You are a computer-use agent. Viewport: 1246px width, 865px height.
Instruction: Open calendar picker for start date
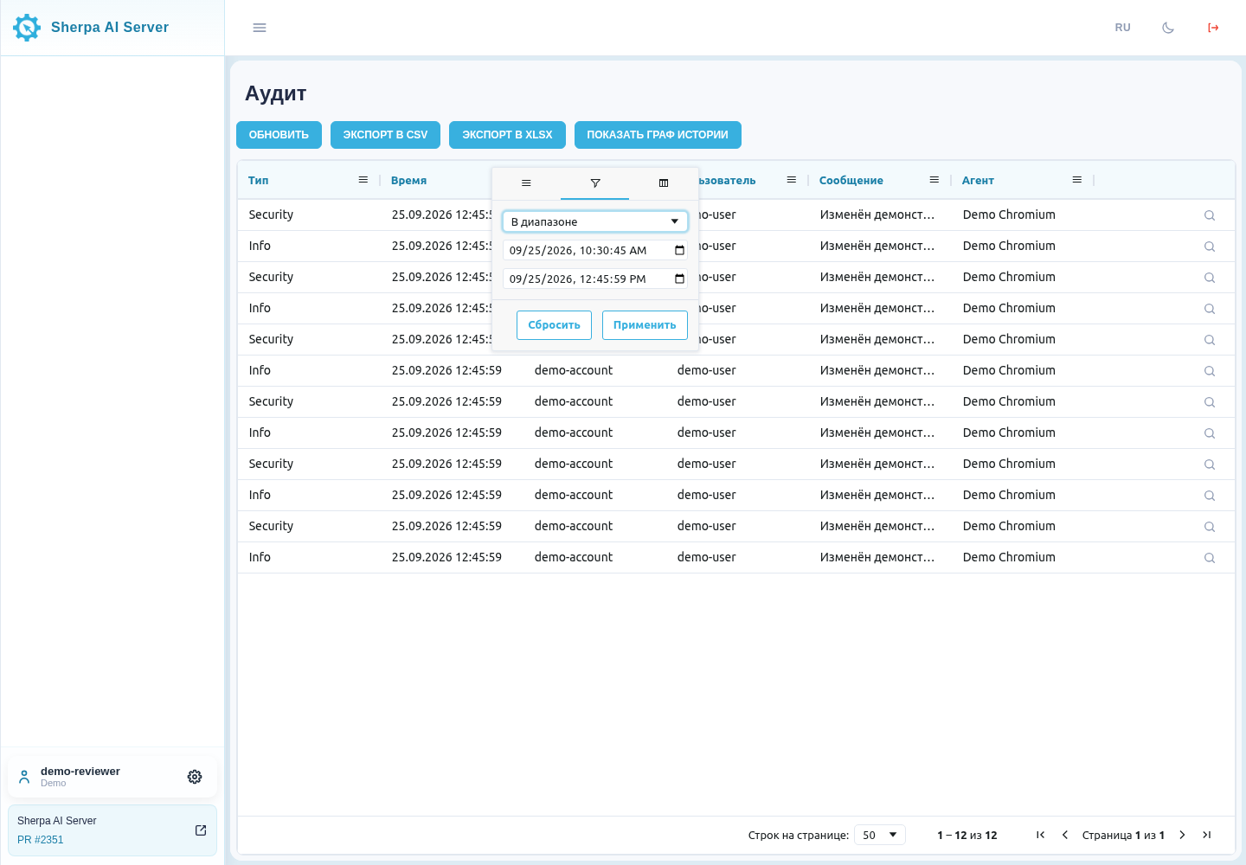[679, 251]
